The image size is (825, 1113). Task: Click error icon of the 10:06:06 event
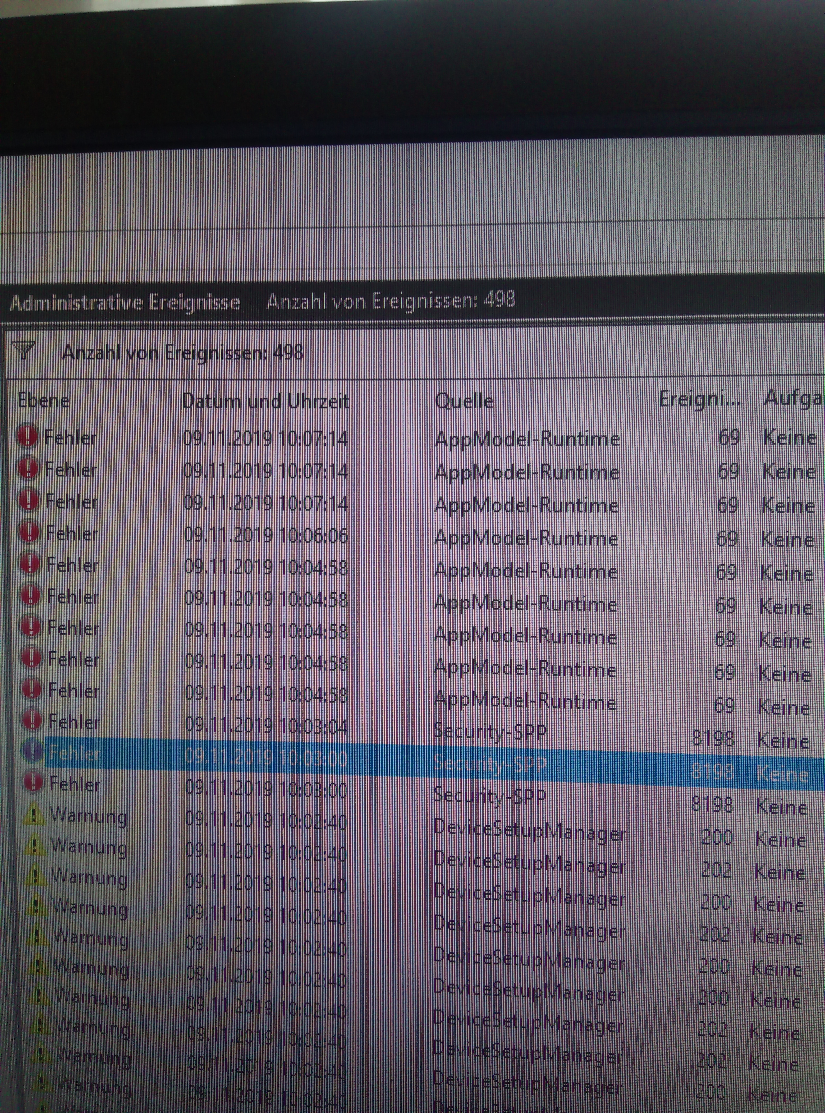coord(29,532)
